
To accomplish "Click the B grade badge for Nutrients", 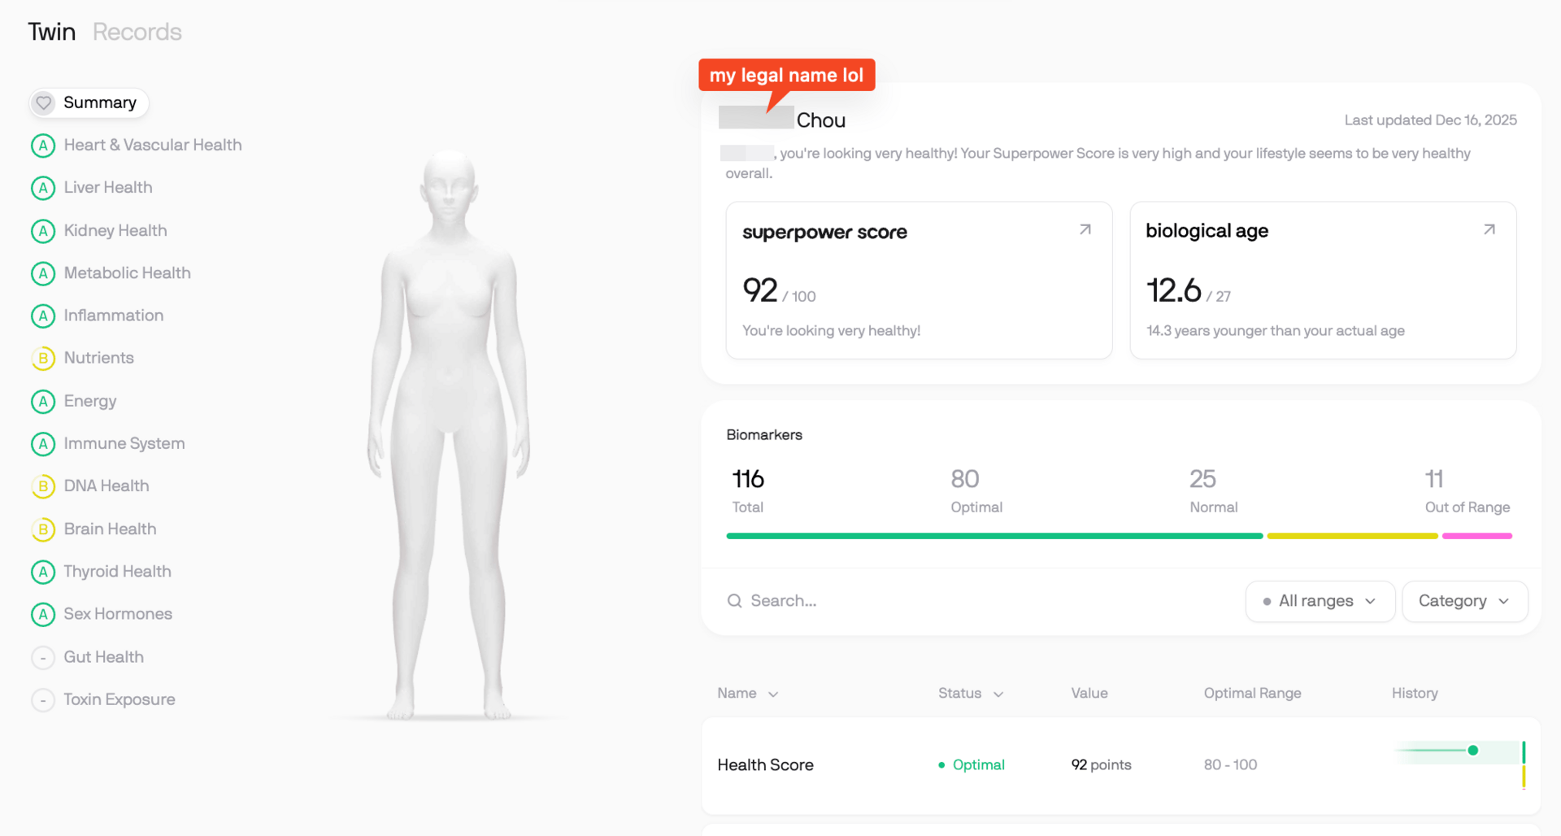I will pos(43,359).
